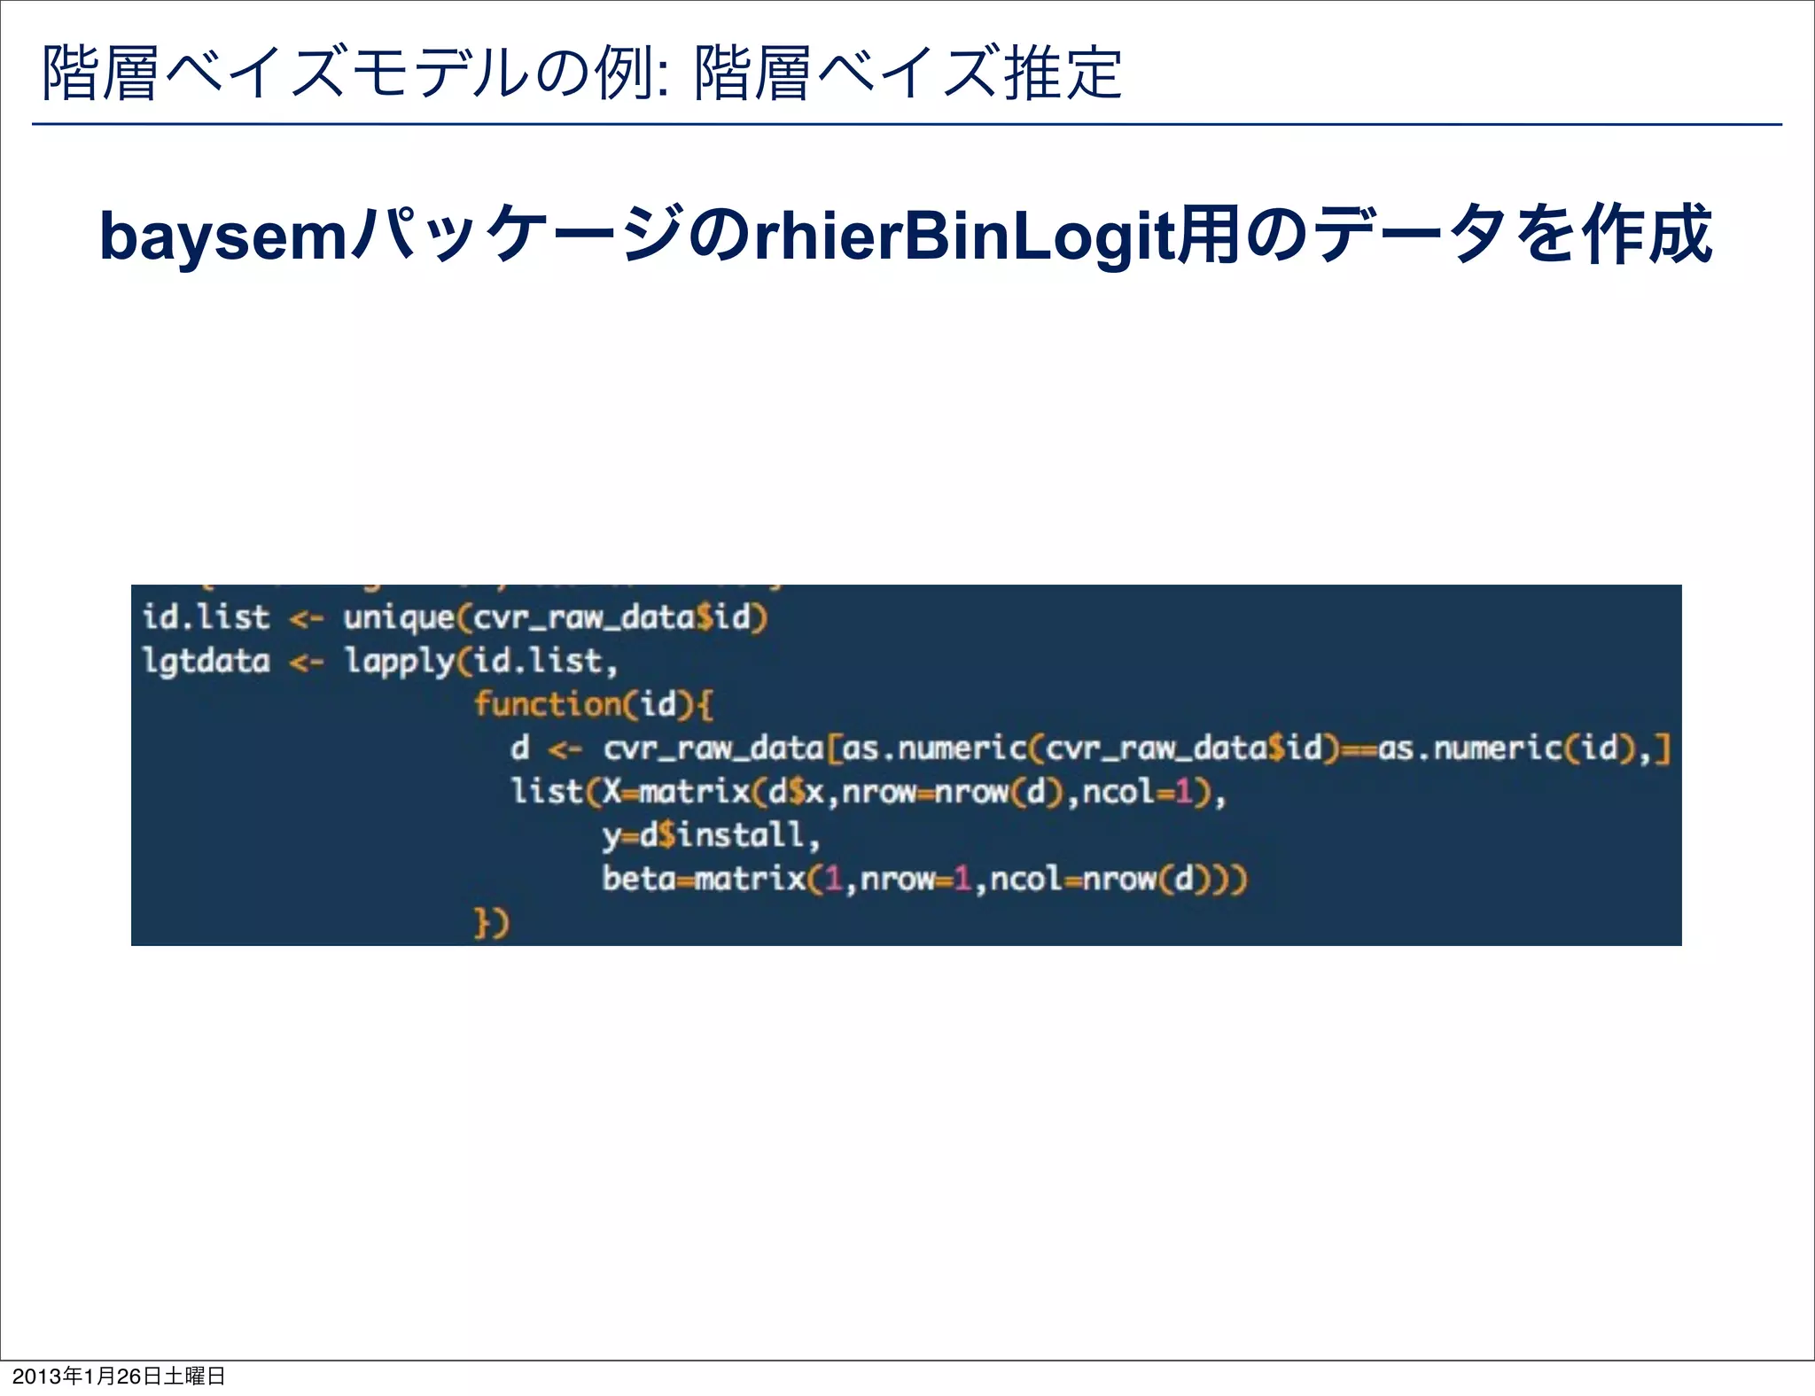This screenshot has width=1815, height=1396.
Task: Click the 'beta=matrix(1,nrow=1,ncol=nrow(d)))' line
Action: (x=924, y=879)
